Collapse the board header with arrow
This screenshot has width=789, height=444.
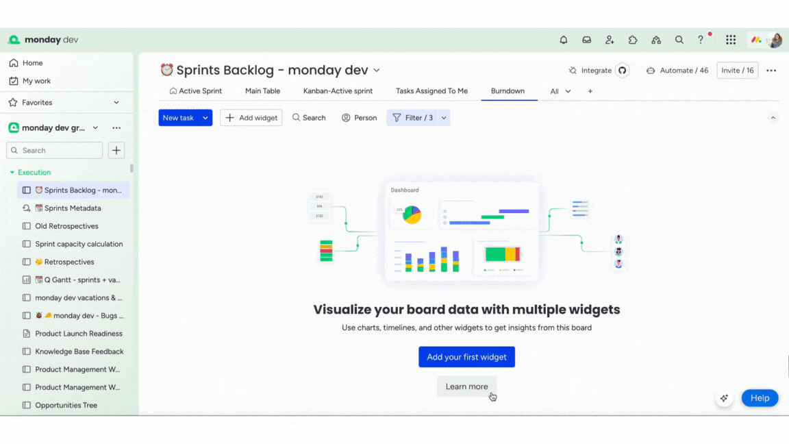click(773, 118)
